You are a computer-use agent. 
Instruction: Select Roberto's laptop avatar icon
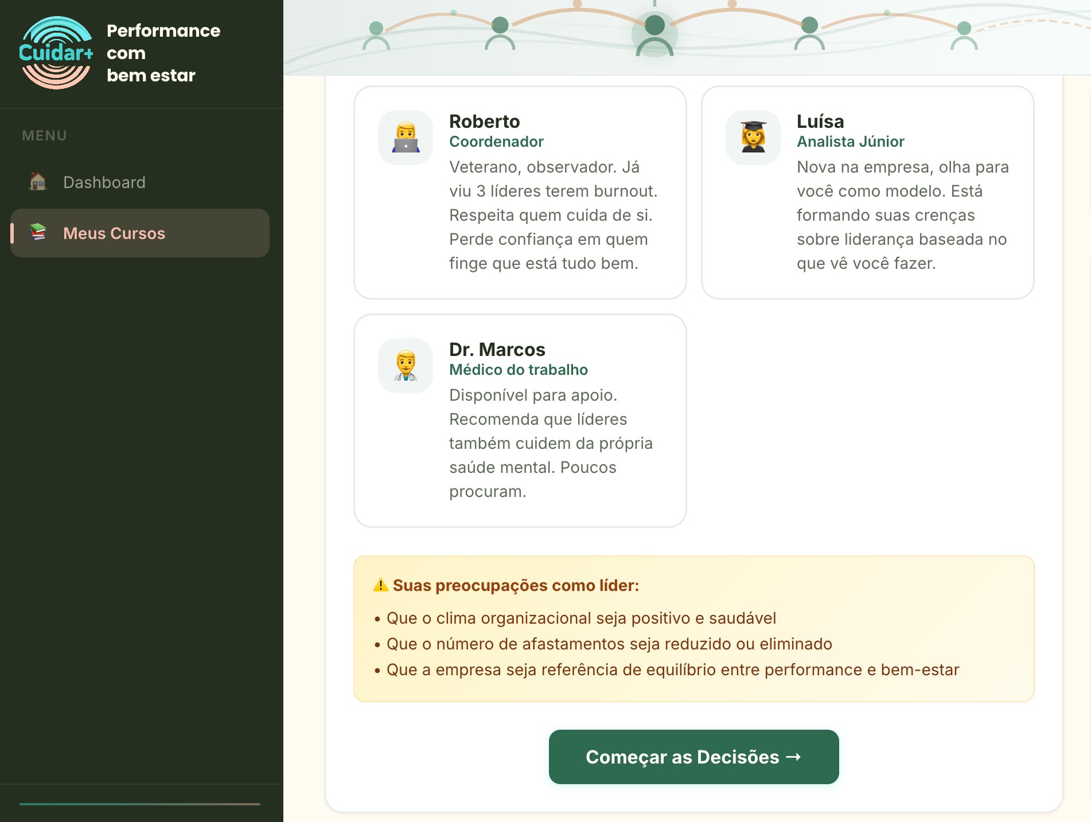tap(406, 138)
